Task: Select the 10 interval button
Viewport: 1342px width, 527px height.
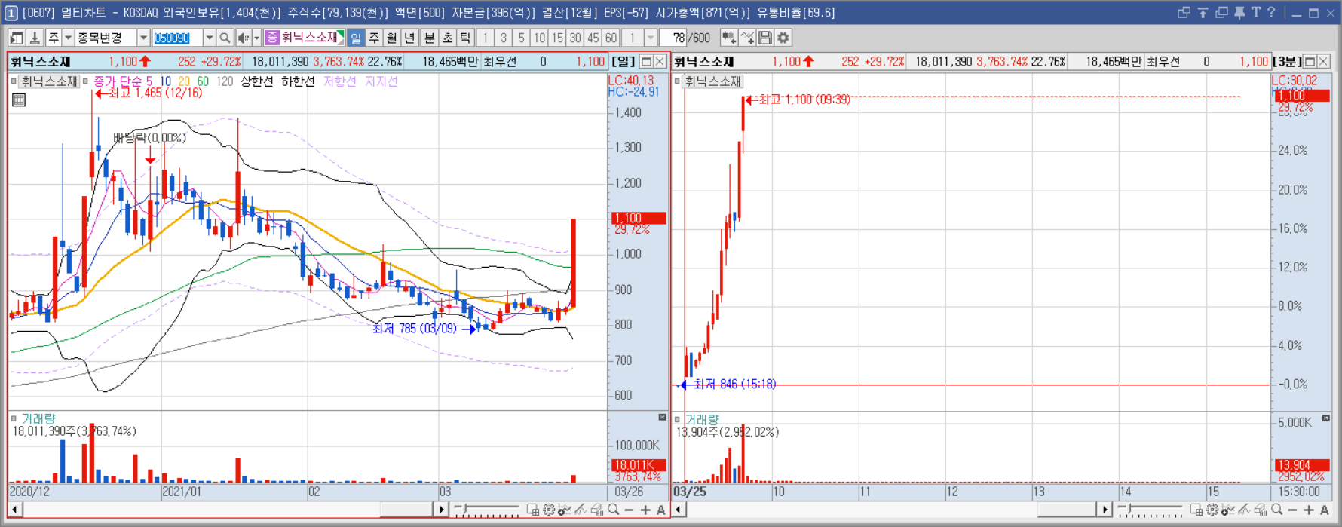Action: (x=539, y=38)
